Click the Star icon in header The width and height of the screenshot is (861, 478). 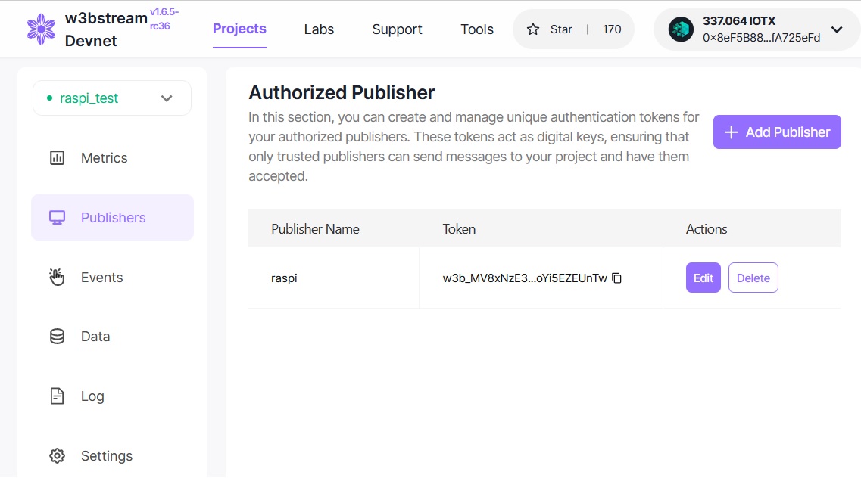533,29
